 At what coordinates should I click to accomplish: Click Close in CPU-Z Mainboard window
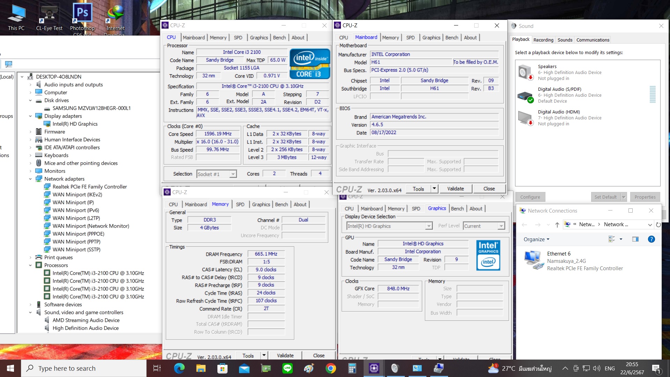coord(489,188)
